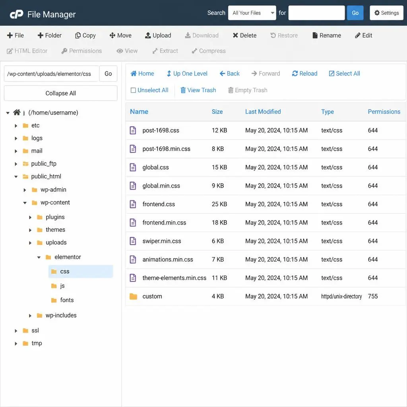
Task: Sort by Permissions column header
Action: pyautogui.click(x=384, y=112)
